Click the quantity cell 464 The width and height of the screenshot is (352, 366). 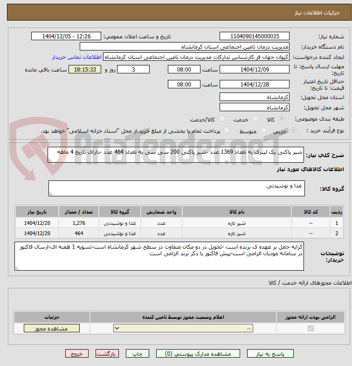79,233
